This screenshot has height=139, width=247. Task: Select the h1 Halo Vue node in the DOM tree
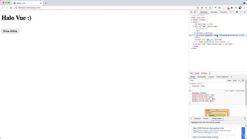coord(204,24)
